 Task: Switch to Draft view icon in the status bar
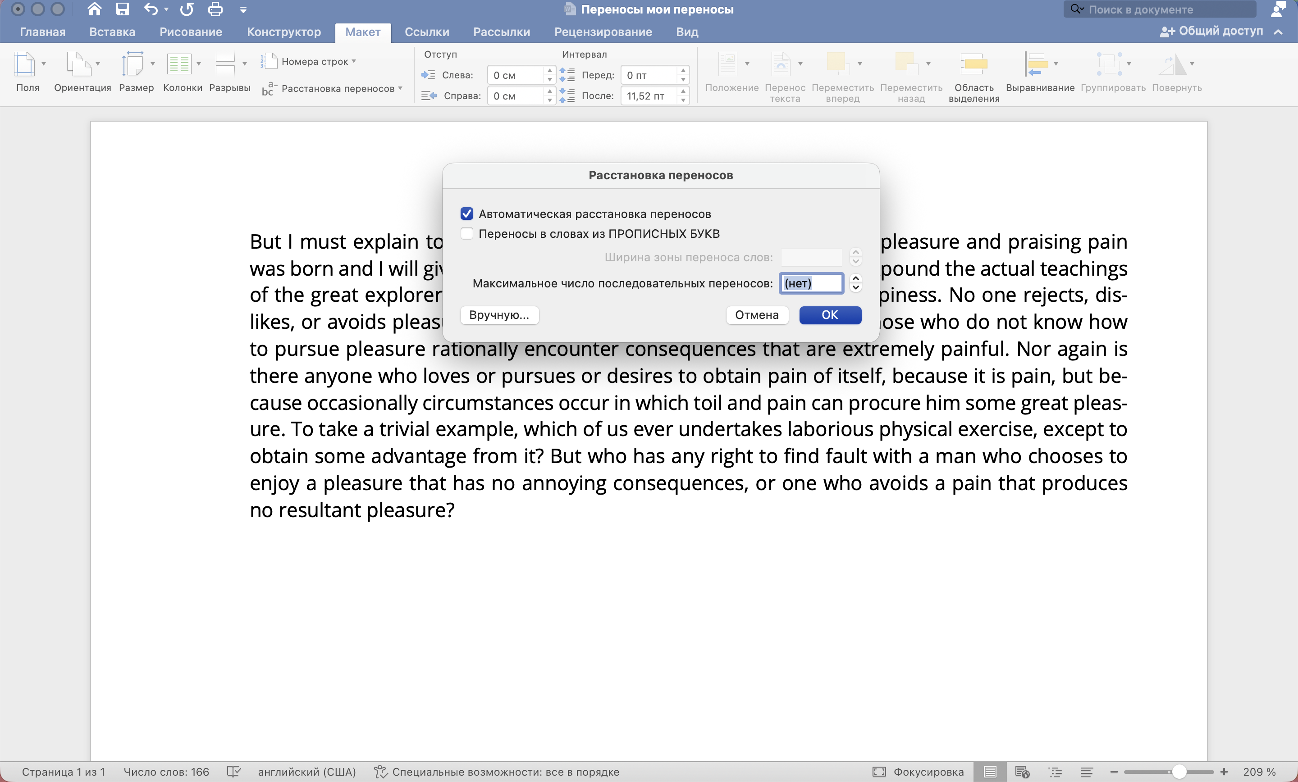1086,772
